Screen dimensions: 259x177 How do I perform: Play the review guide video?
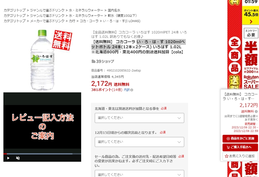point(8,158)
